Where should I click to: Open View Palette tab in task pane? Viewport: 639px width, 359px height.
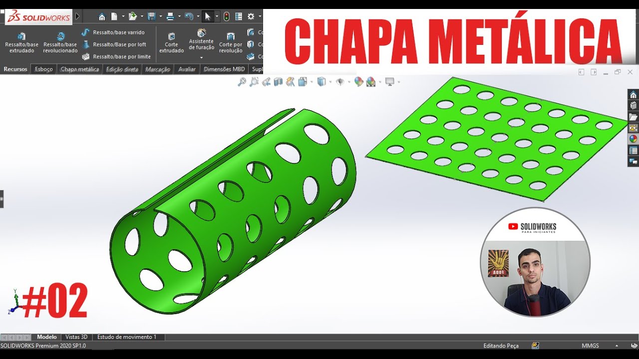633,128
